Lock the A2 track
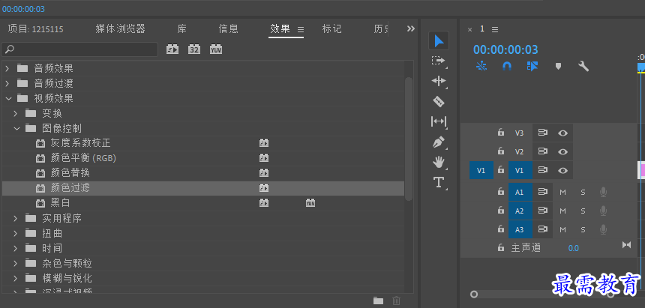 (x=500, y=210)
